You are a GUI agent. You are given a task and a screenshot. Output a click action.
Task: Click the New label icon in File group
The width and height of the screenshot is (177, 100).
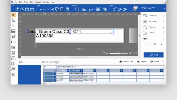(x=17, y=9)
